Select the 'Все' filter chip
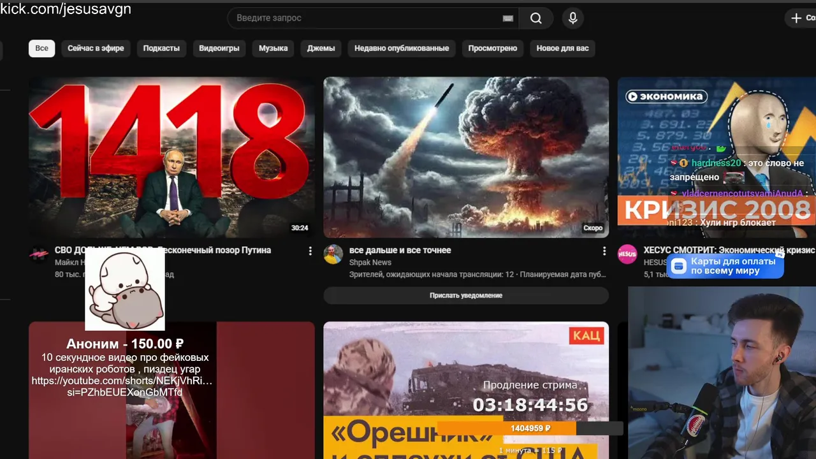 coord(41,48)
